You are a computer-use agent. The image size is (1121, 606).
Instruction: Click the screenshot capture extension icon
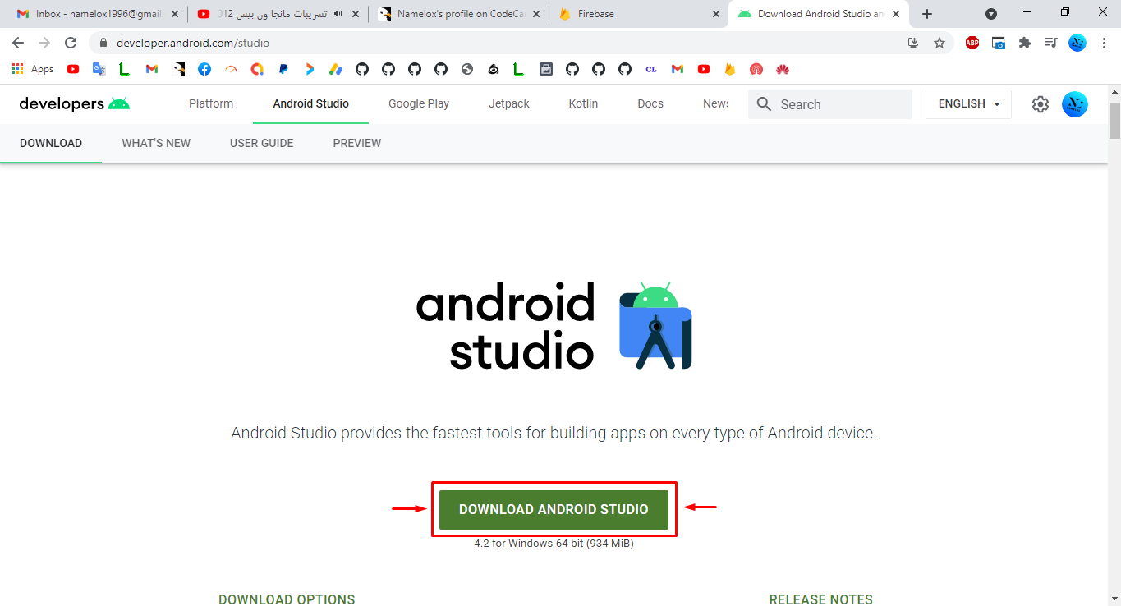999,43
